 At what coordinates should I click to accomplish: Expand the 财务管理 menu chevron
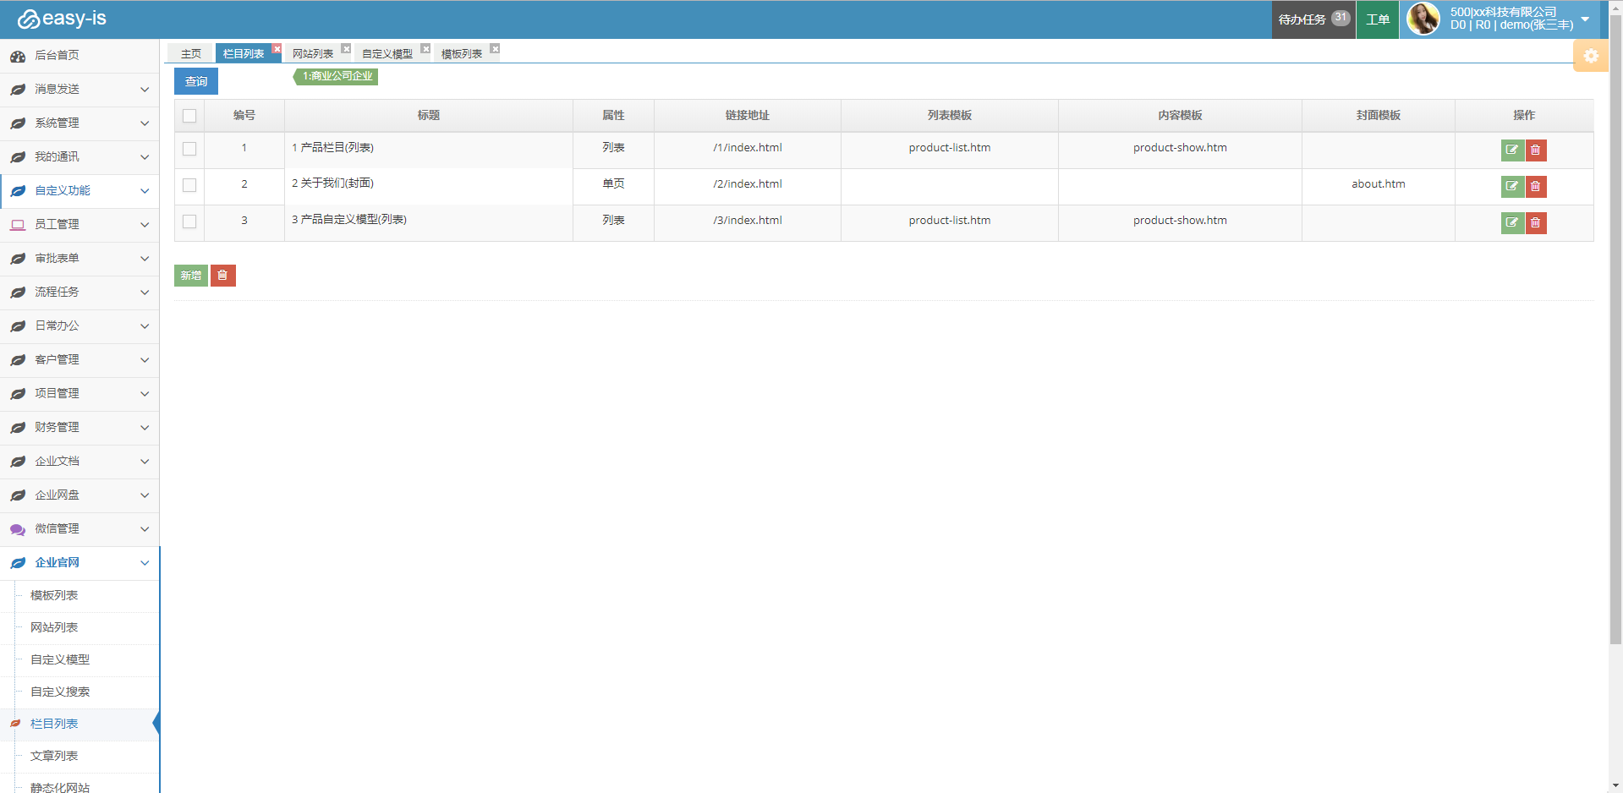(145, 428)
